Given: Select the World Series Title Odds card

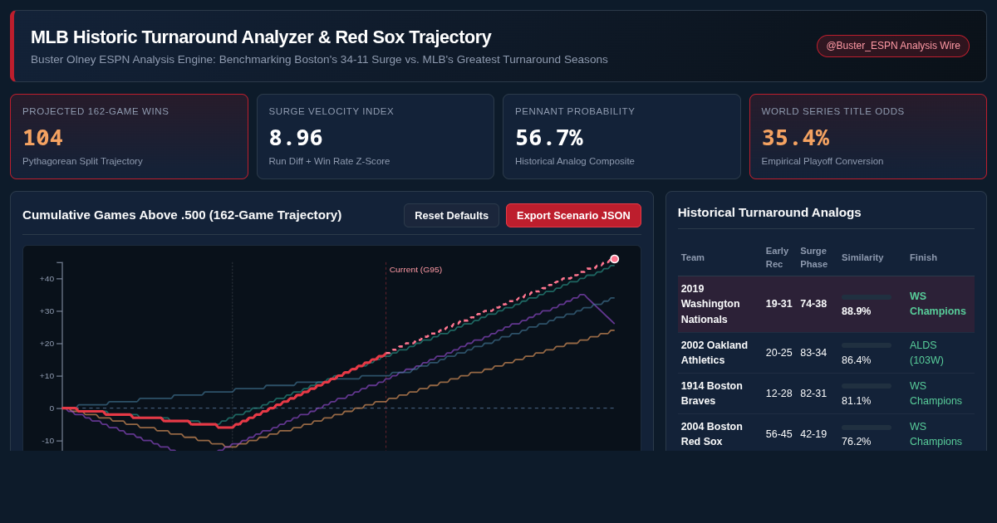Looking at the screenshot, I should click(x=868, y=136).
